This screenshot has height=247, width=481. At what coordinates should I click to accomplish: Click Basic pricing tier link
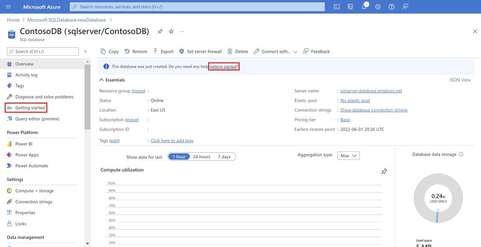pos(345,120)
